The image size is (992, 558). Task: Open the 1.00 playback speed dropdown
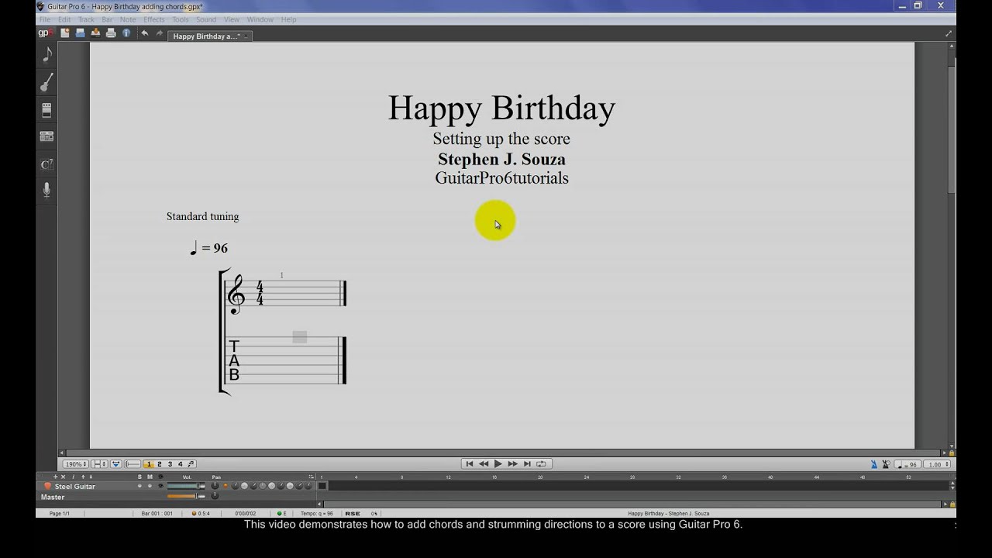click(936, 464)
